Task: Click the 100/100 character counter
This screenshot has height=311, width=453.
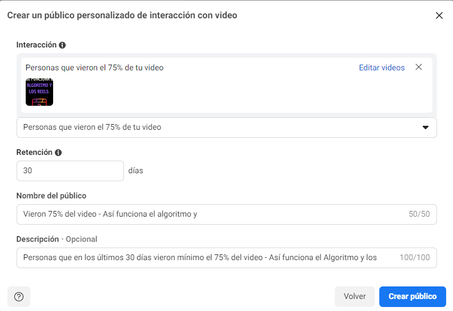Action: (x=415, y=257)
